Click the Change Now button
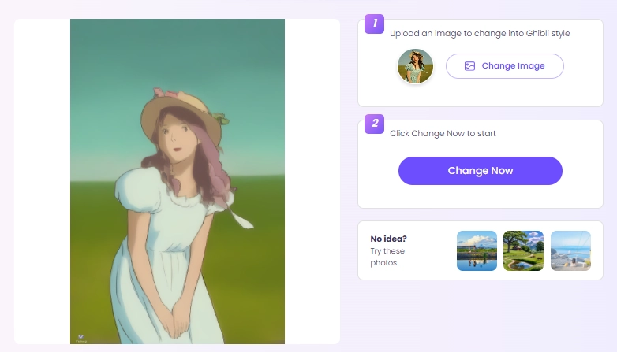Viewport: 617px width, 352px height. 480,171
